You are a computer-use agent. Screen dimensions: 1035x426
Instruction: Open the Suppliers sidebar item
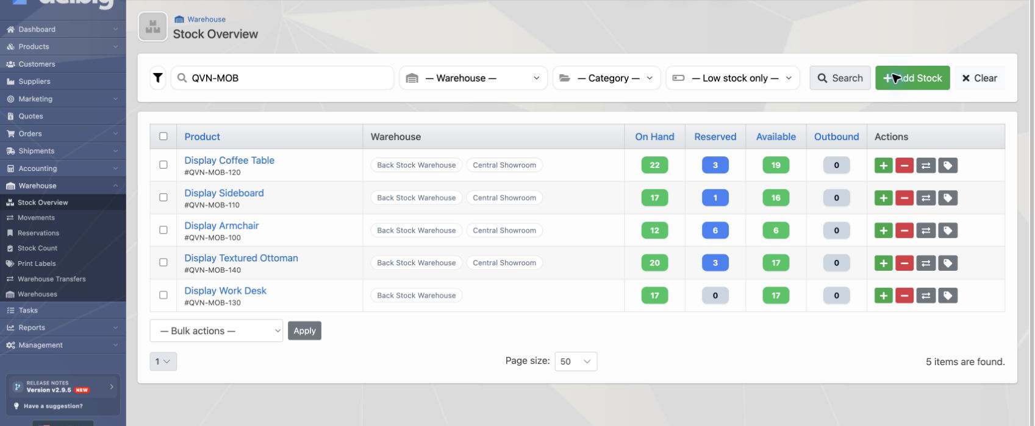[63, 82]
